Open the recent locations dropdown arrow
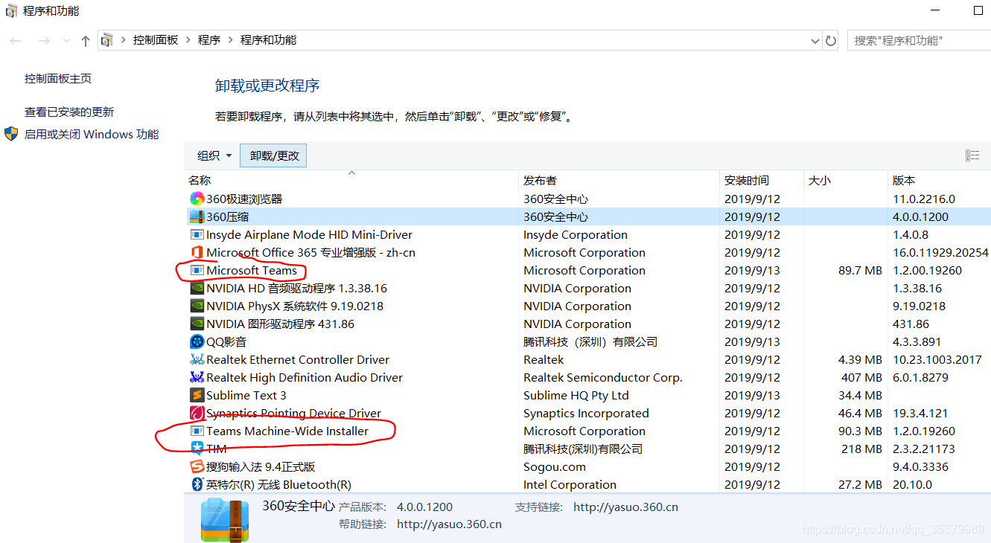 [x=66, y=41]
